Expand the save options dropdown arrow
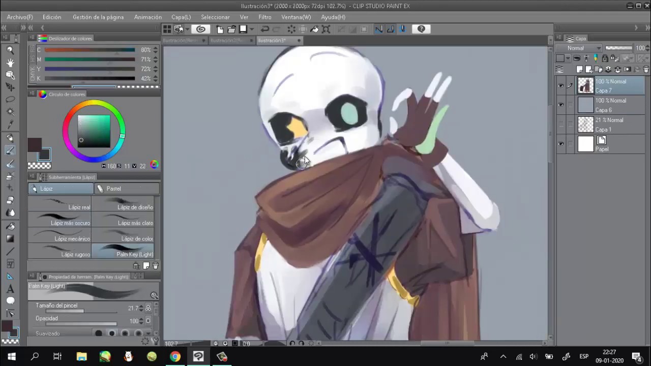The height and width of the screenshot is (366, 651). click(251, 29)
